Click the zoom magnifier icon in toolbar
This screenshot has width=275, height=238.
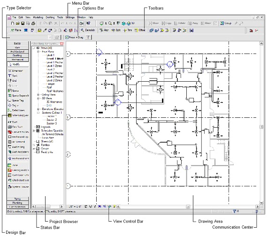coord(110,23)
